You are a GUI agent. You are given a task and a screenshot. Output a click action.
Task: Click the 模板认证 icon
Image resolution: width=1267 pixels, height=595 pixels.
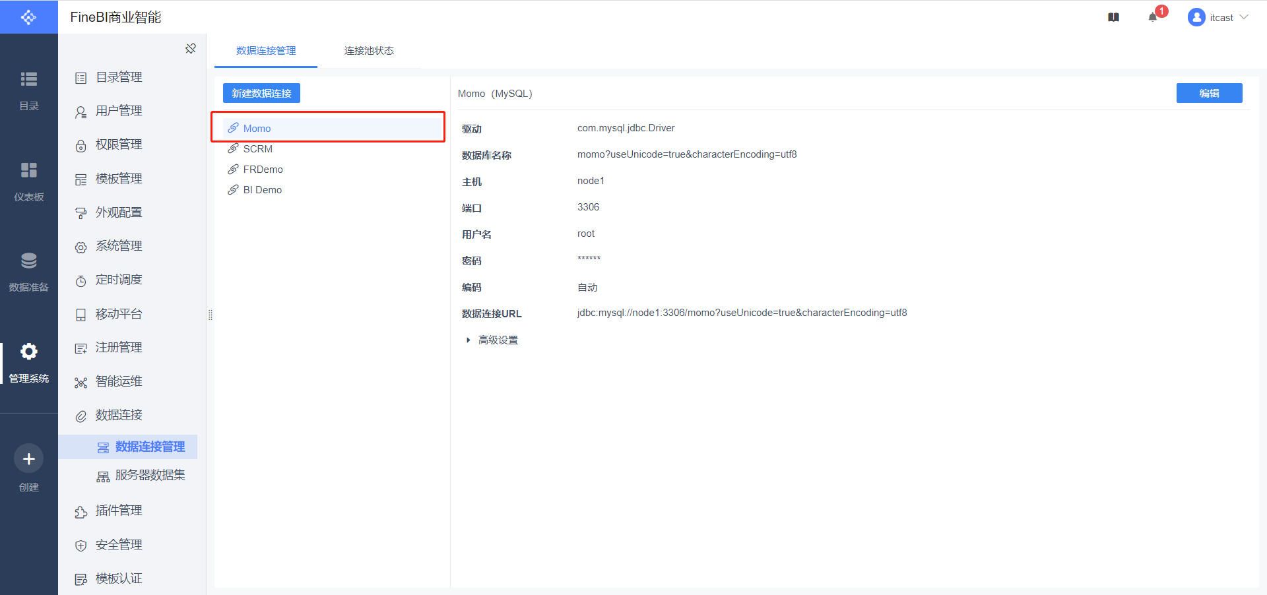pos(81,579)
